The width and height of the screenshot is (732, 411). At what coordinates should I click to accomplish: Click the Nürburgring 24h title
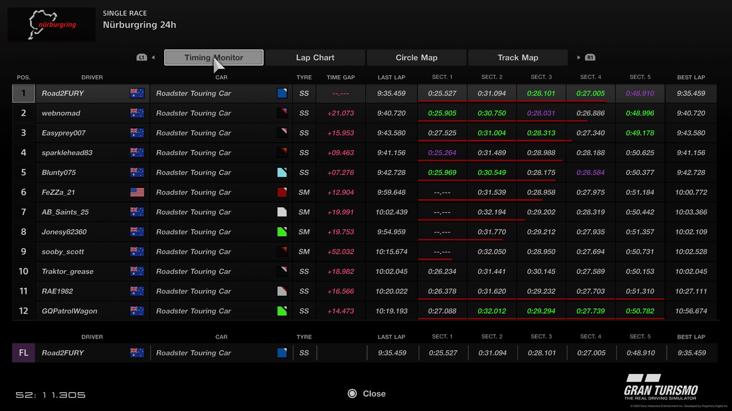coord(140,25)
